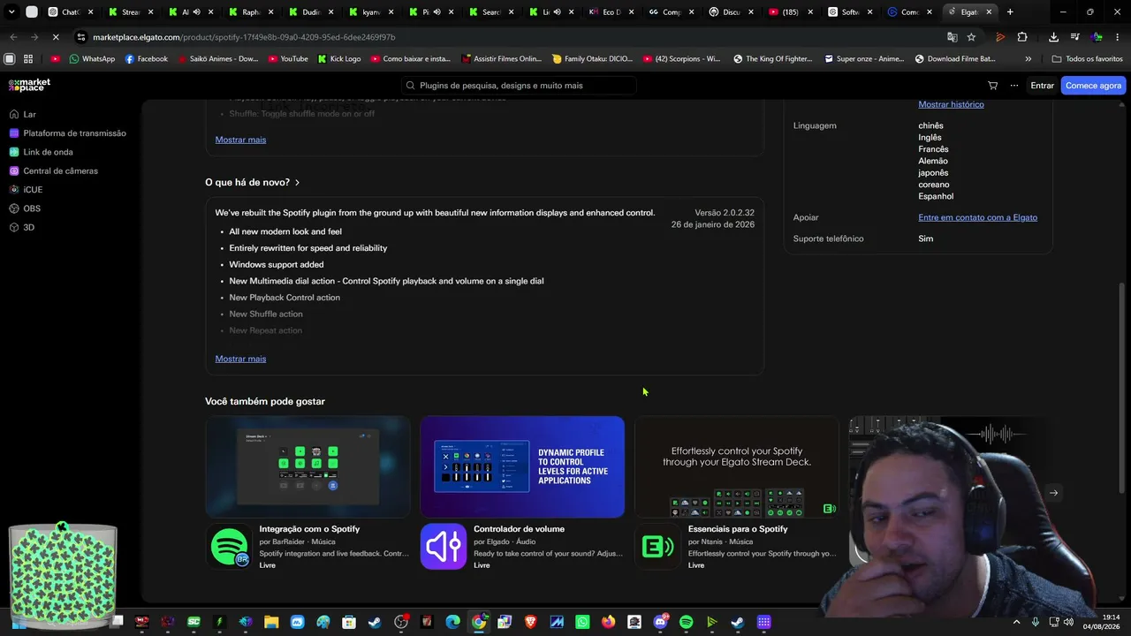Screen dimensions: 1131x636
Task: Open the 'Todos os favoritos' folder
Action: coord(1087,59)
